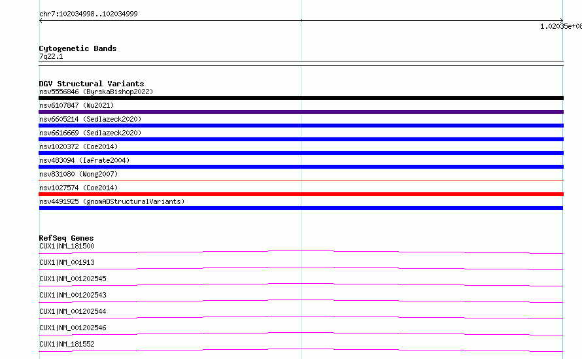
Task: Open nsv6107847 (Wu2021) variant label
Action: click(77, 105)
